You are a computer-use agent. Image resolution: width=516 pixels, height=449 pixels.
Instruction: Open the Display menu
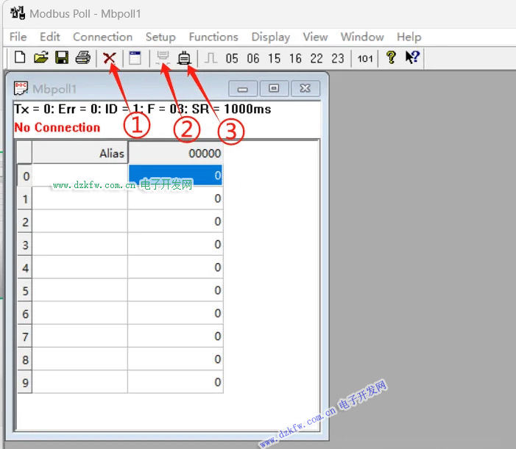(270, 37)
